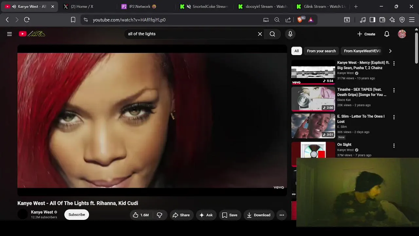This screenshot has width=419, height=236.
Task: Open the Kanye West channel name link
Action: (42, 212)
